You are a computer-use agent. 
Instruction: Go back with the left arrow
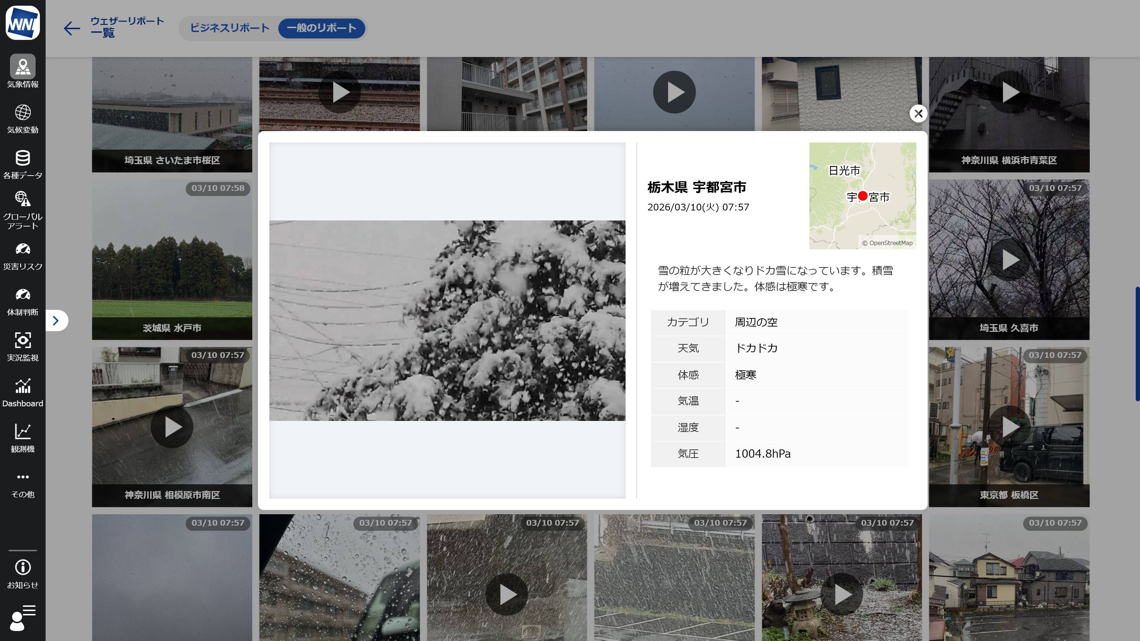pyautogui.click(x=72, y=28)
